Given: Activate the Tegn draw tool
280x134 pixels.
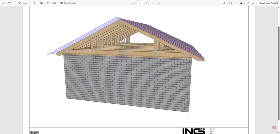Looking at the screenshot, I should (22, 3).
